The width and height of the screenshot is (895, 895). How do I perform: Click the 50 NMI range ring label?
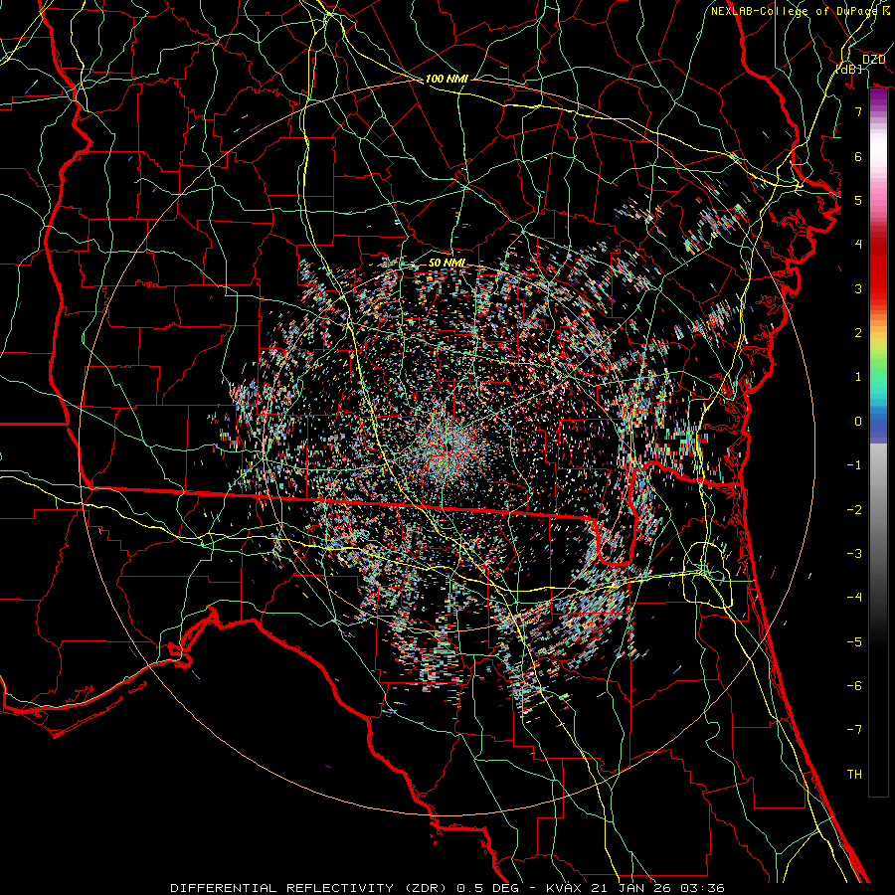click(x=447, y=264)
